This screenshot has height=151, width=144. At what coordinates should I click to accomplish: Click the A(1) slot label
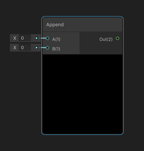click(56, 39)
